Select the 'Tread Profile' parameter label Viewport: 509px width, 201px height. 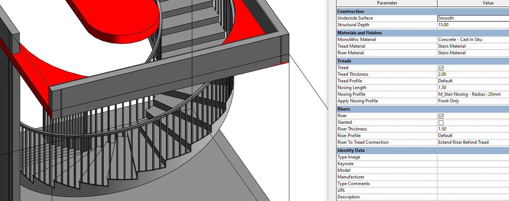click(x=350, y=81)
